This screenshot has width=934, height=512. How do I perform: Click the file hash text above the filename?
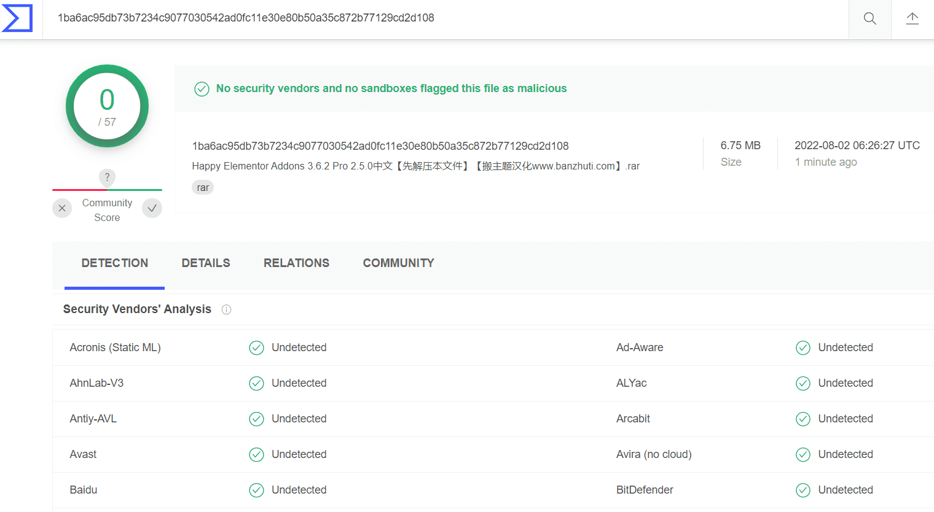click(380, 146)
